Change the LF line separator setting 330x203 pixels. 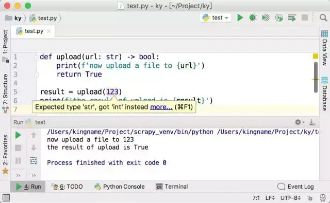coord(270,198)
